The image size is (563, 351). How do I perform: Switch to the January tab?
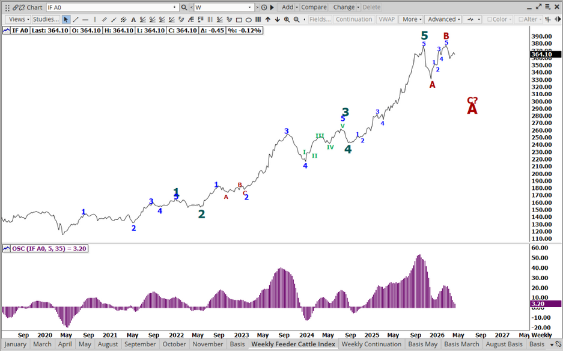tap(16, 344)
